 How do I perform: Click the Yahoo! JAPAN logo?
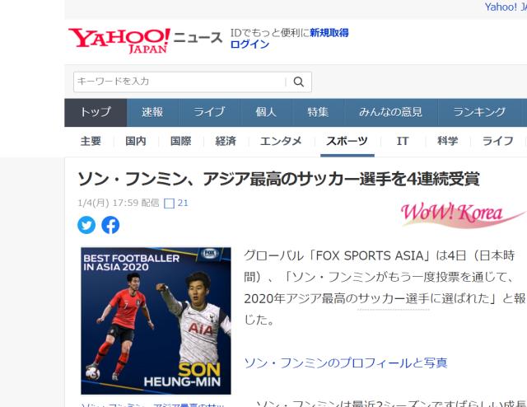[x=119, y=40]
